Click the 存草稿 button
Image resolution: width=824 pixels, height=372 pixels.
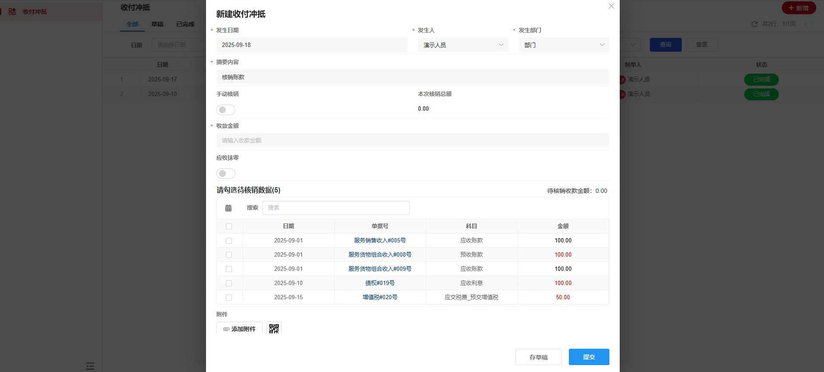click(x=538, y=357)
